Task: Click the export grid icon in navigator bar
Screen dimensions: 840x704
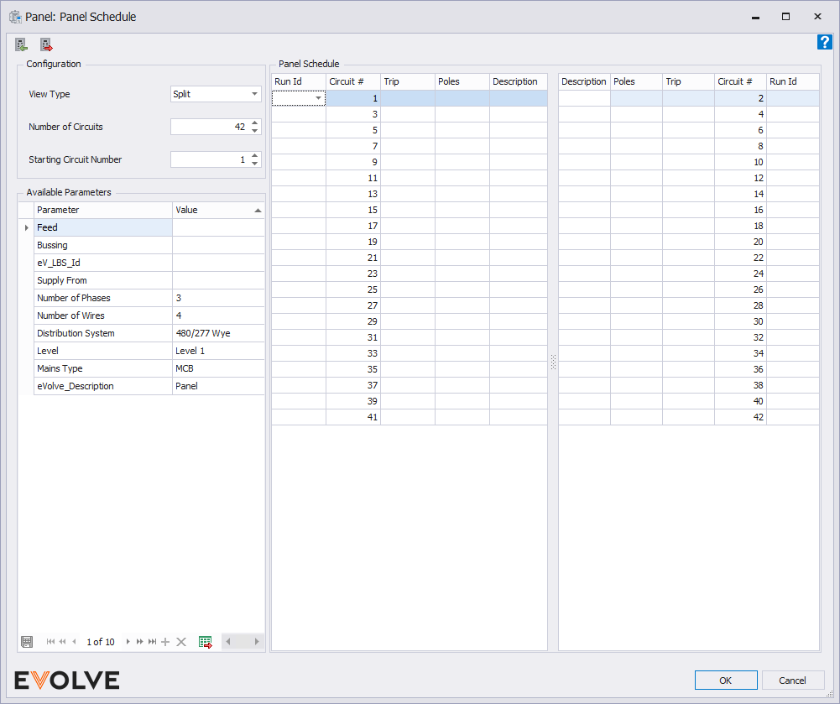Action: 206,642
